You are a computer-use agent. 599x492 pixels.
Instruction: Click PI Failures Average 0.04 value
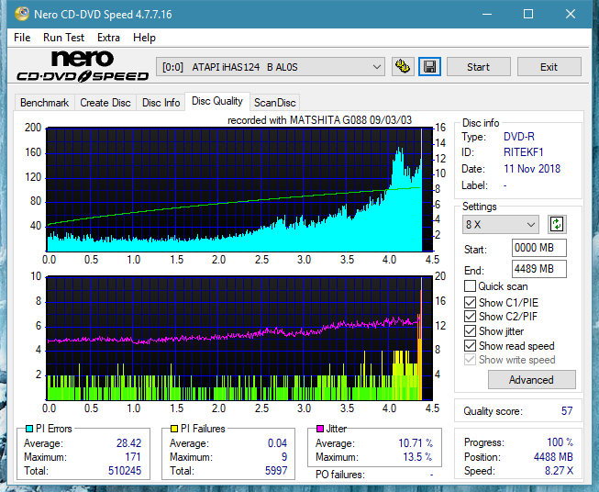(277, 443)
